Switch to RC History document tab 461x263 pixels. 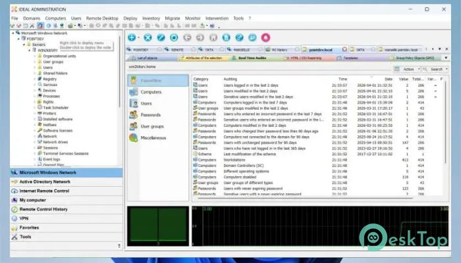point(279,49)
